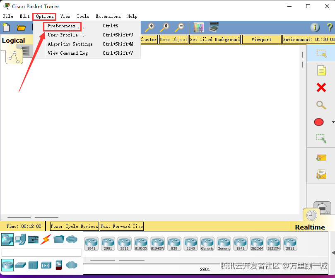
Task: Pick the 819IOX router device
Action: (141, 244)
